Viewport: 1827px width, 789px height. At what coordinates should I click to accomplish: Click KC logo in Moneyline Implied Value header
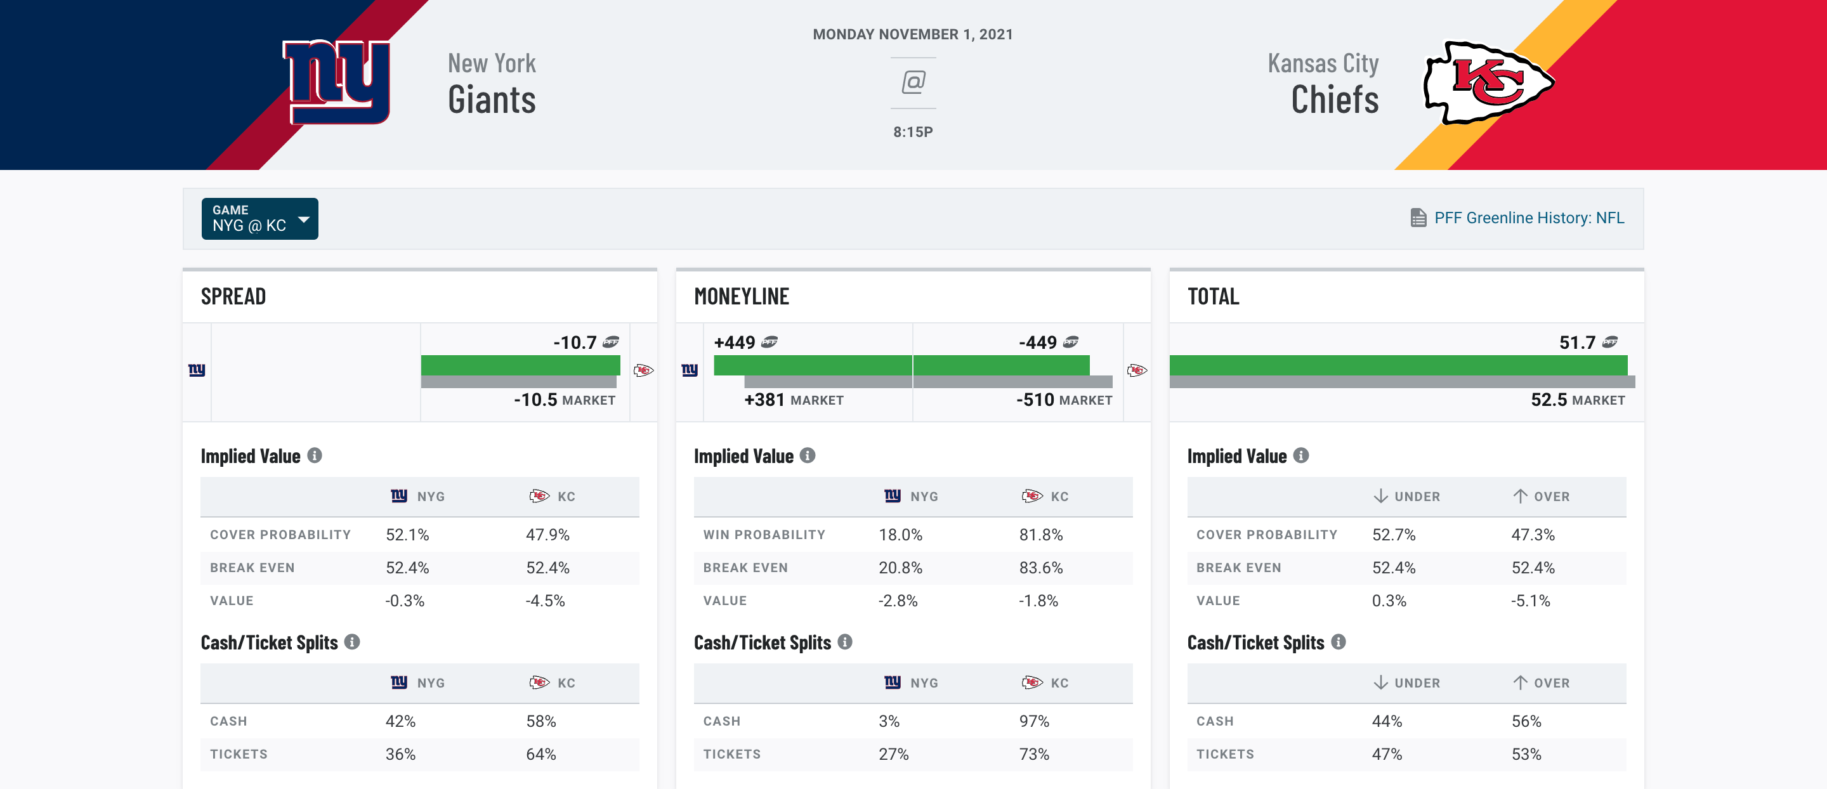point(1033,496)
